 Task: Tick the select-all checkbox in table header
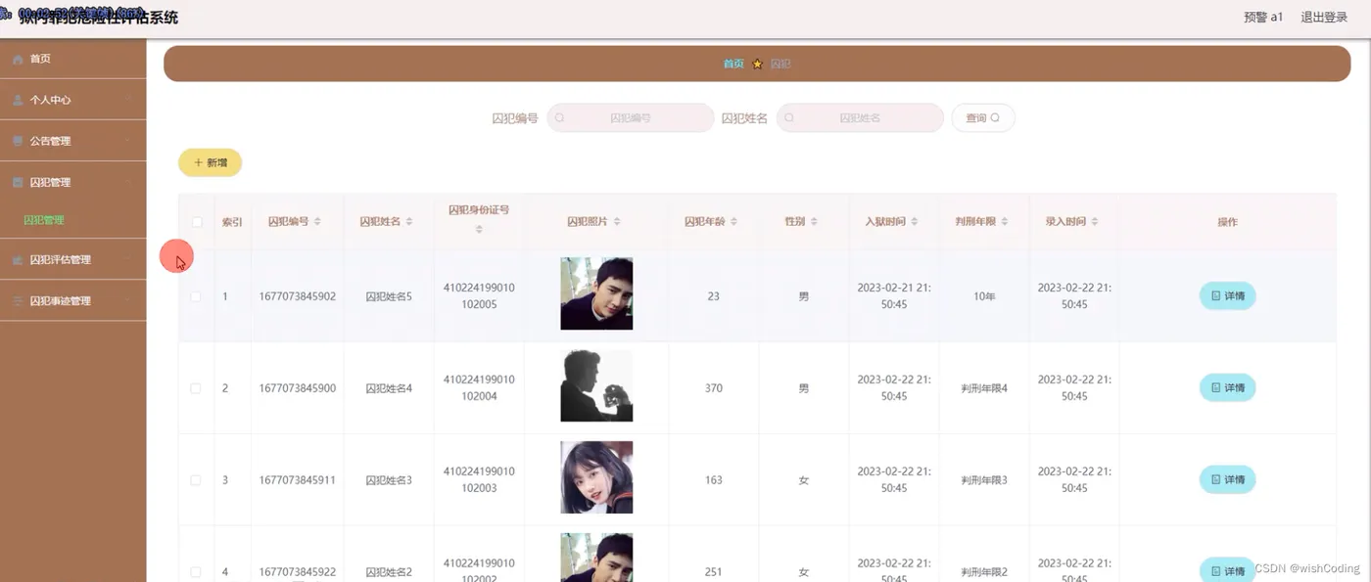pos(196,222)
